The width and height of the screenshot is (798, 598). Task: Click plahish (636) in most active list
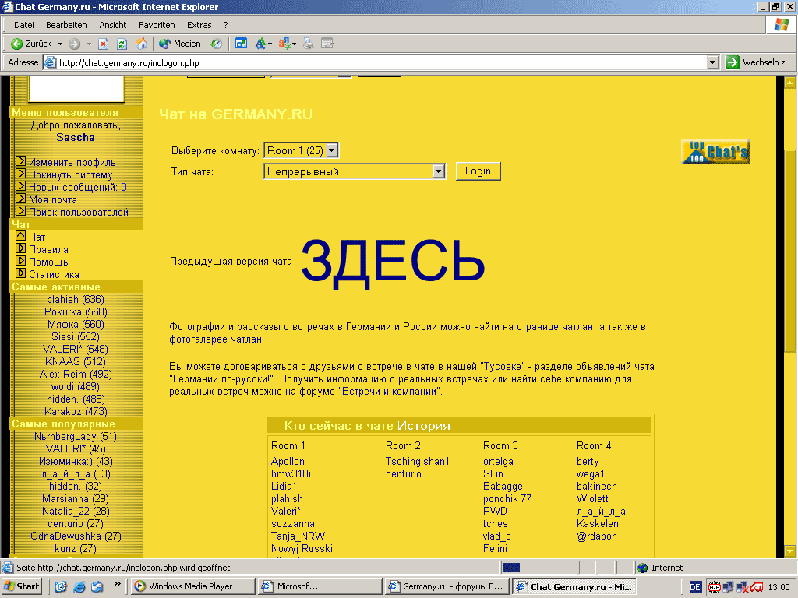76,300
